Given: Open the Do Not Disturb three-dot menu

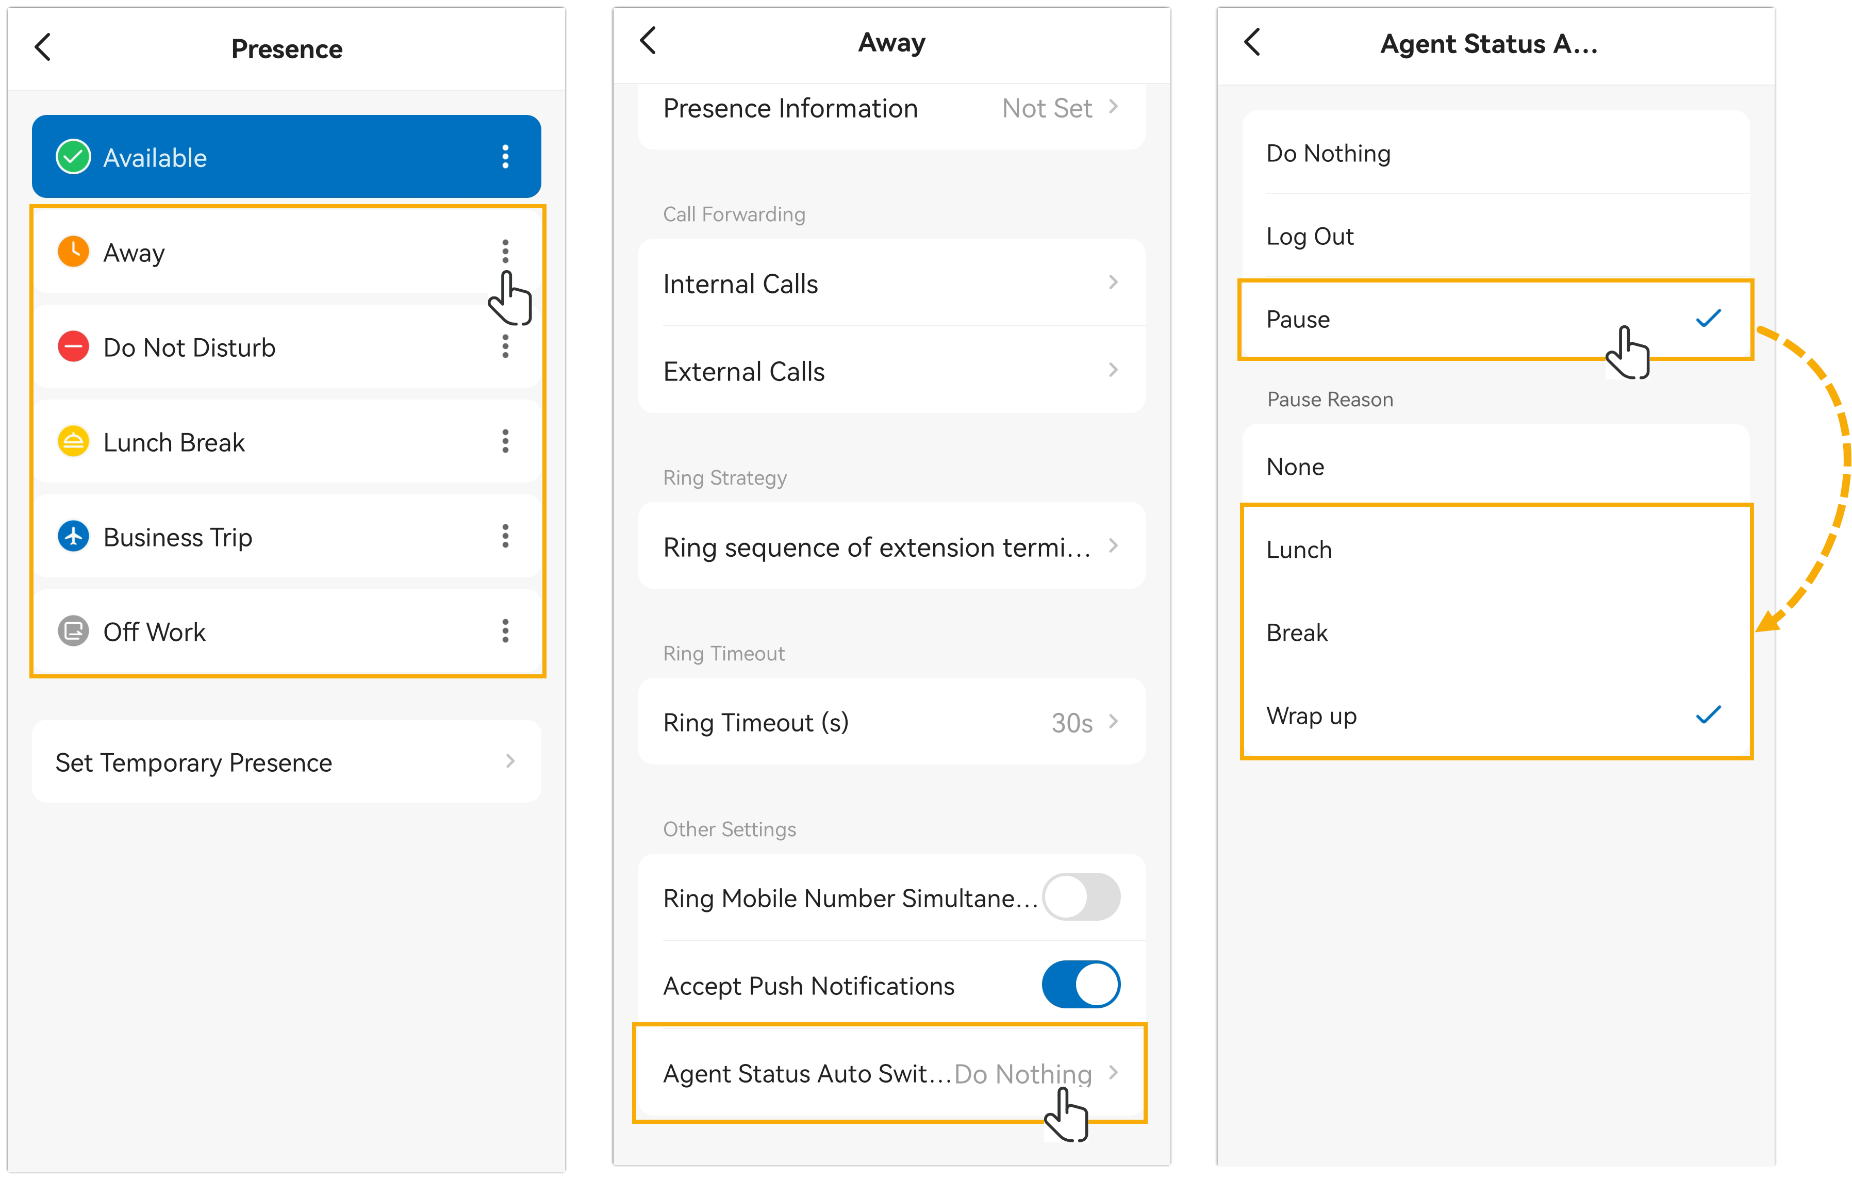Looking at the screenshot, I should tap(505, 347).
